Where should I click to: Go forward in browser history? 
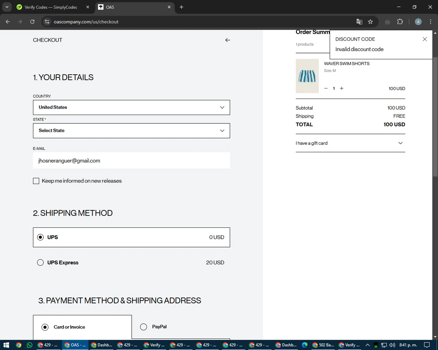click(x=20, y=22)
